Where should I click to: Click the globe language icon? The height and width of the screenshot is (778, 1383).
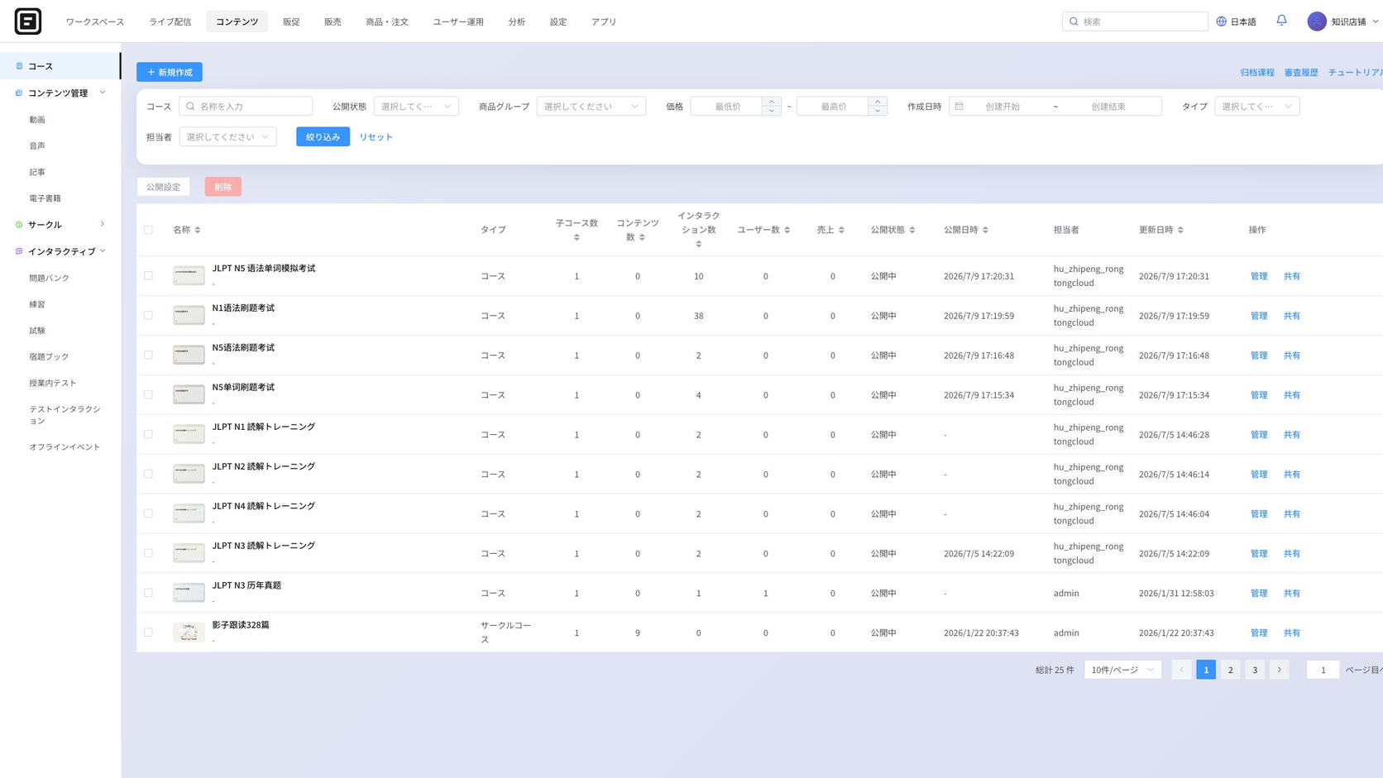pyautogui.click(x=1221, y=21)
